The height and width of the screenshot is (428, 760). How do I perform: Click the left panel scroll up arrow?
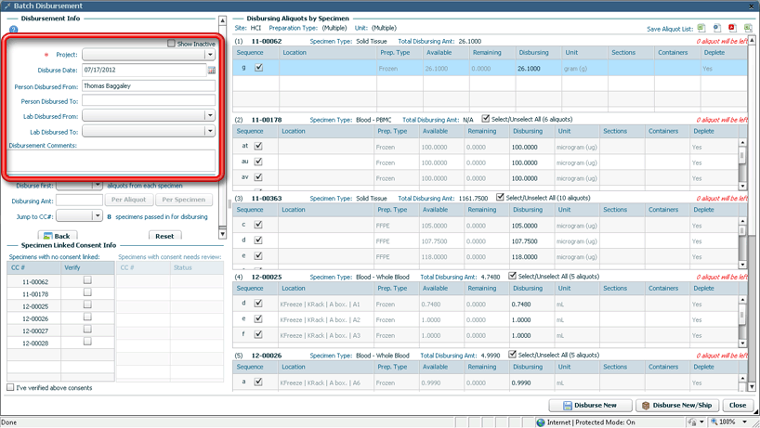click(x=222, y=20)
